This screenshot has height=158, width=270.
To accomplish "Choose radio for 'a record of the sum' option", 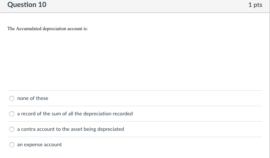I will [12, 114].
